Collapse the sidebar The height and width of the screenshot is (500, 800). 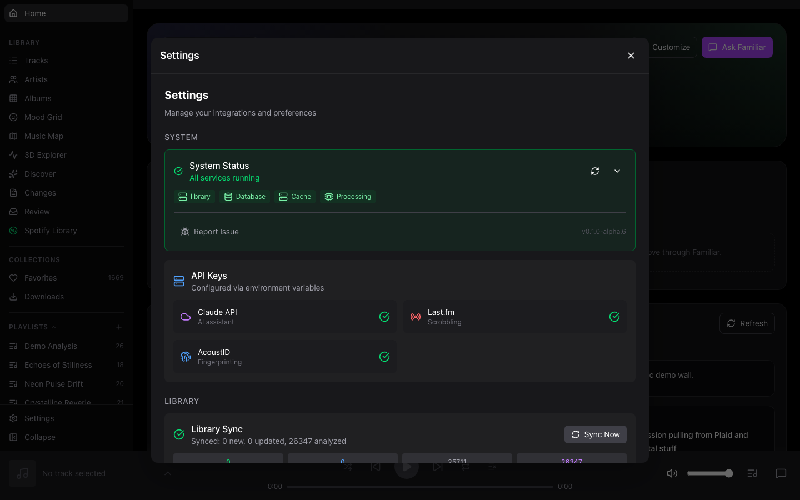point(39,437)
